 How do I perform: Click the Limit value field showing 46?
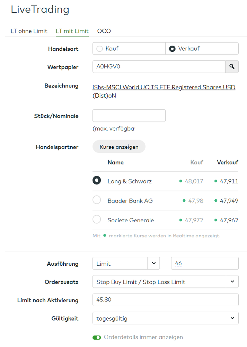click(204, 263)
